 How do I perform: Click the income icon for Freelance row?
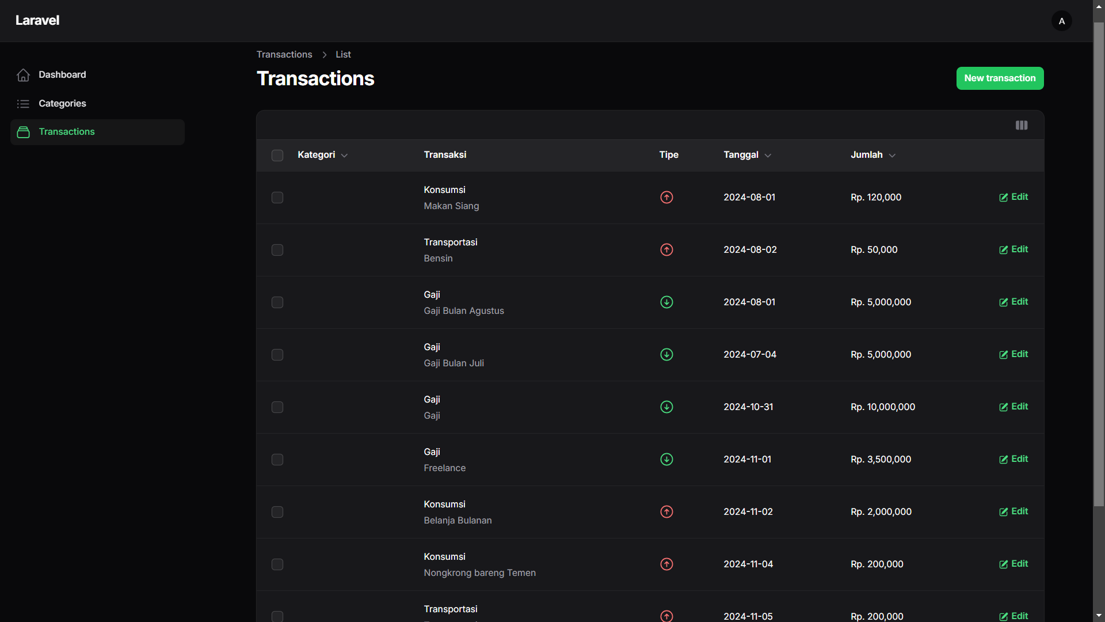[x=666, y=460]
